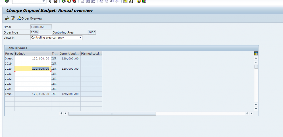The image size is (283, 137).
Task: Click the green checkmark Enter icon
Action: pyautogui.click(x=7, y=1)
